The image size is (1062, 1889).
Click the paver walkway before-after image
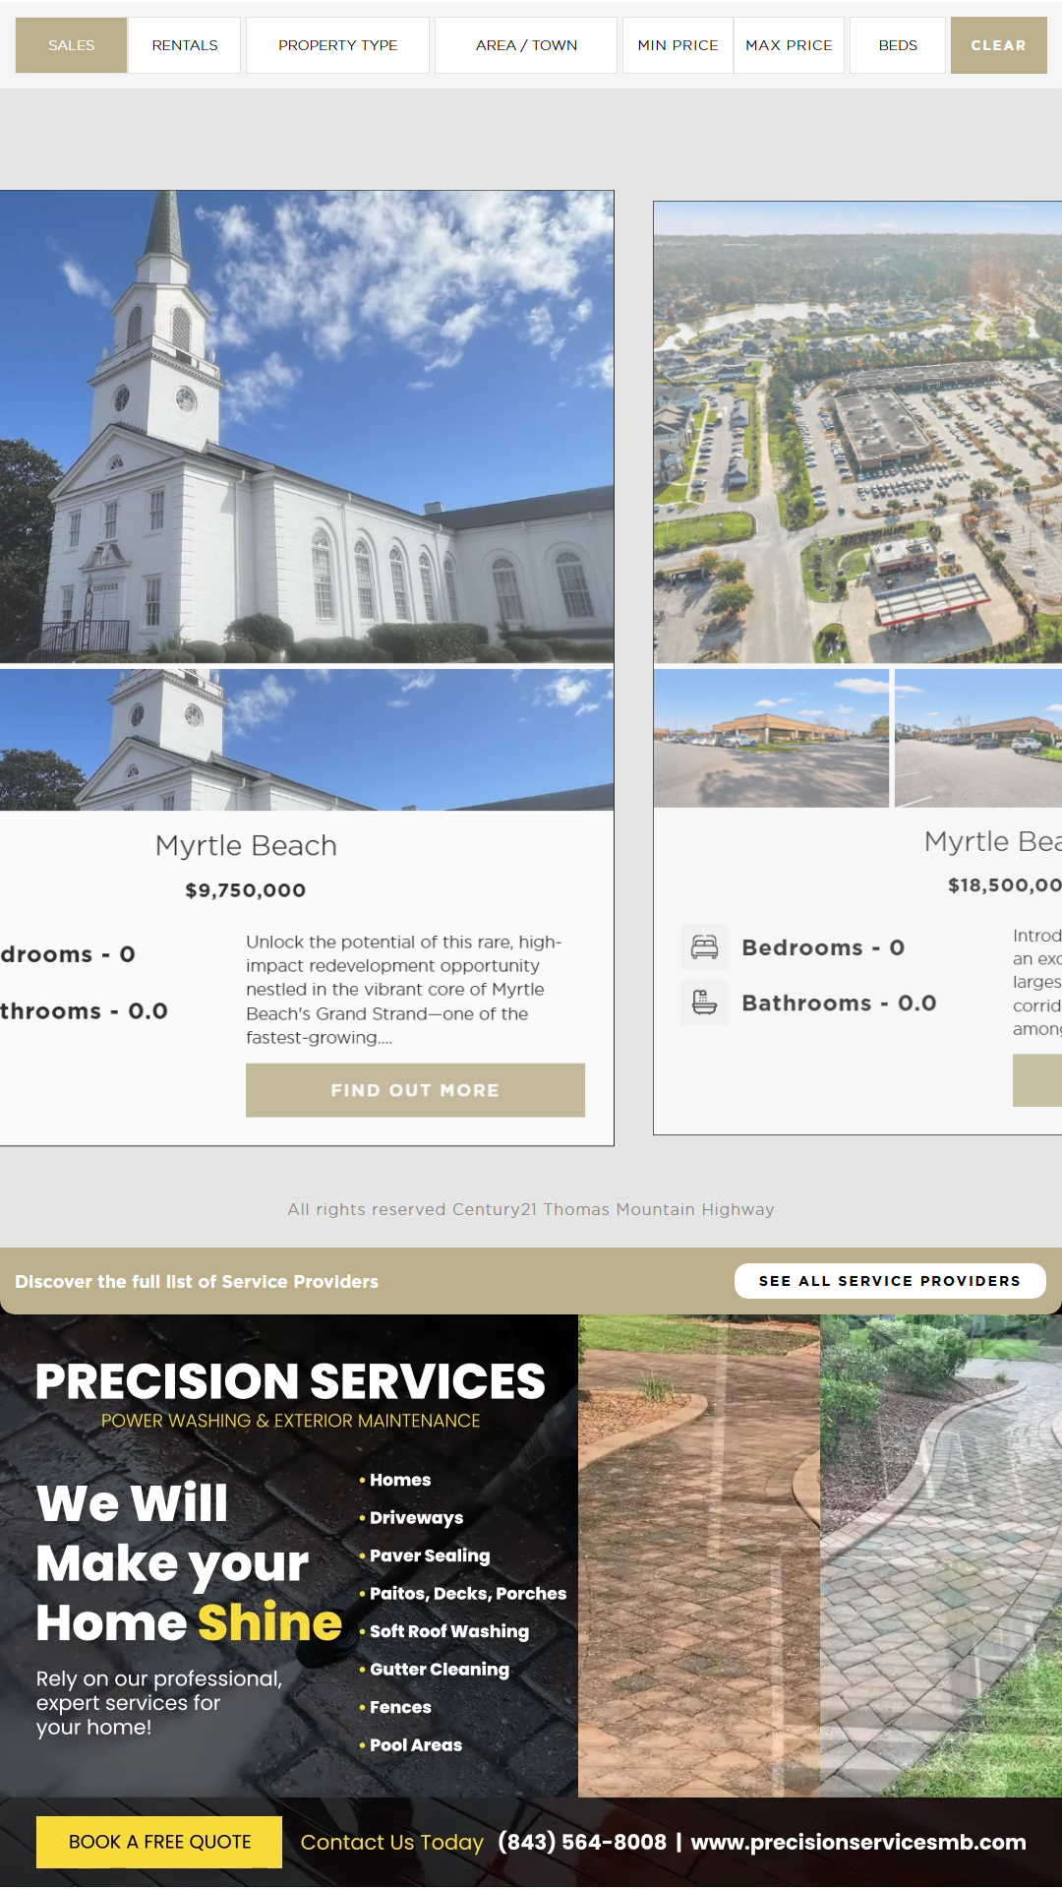coord(820,1554)
